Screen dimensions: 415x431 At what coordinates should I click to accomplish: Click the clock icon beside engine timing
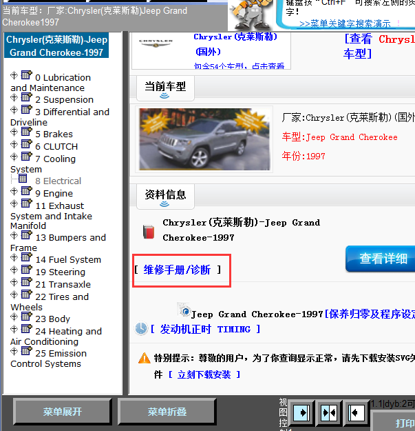[141, 328]
